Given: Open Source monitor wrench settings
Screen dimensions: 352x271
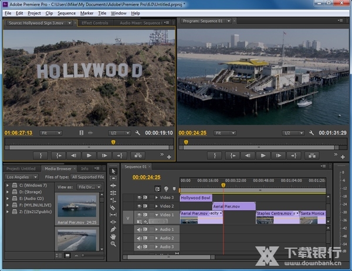Looking at the screenshot, I should click(x=137, y=133).
